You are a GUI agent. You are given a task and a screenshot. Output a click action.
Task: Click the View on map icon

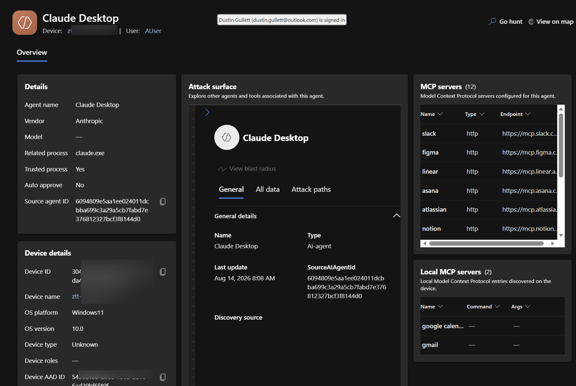pyautogui.click(x=531, y=21)
